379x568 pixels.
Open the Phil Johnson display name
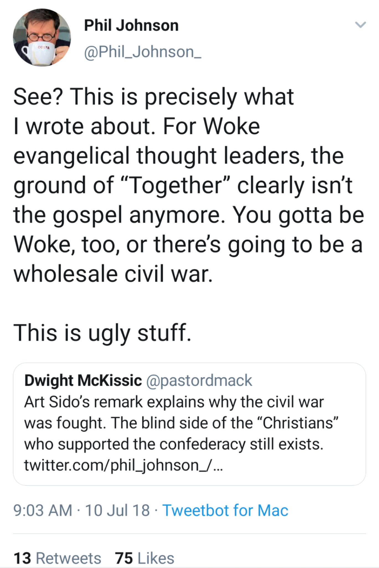131,26
